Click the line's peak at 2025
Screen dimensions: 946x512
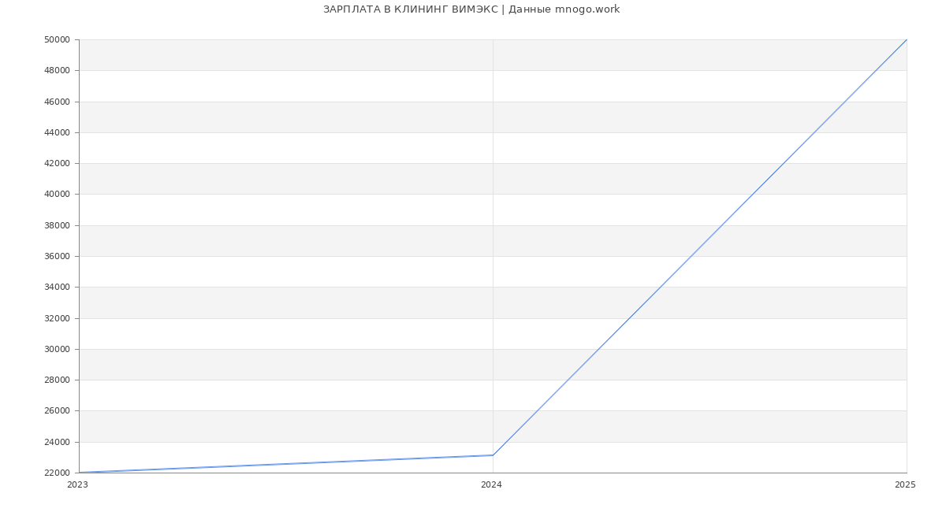(x=906, y=40)
